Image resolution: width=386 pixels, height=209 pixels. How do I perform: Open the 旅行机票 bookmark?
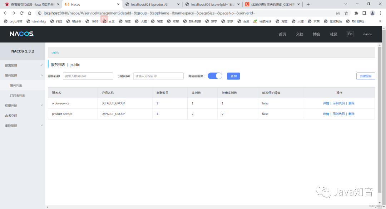(192, 21)
